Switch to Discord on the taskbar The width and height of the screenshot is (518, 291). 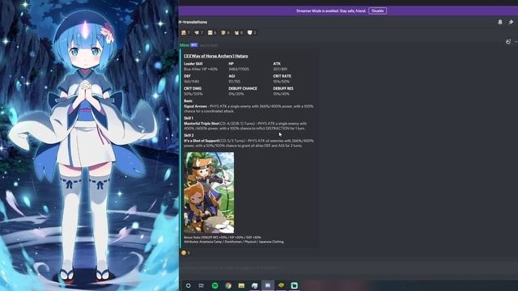click(x=268, y=285)
